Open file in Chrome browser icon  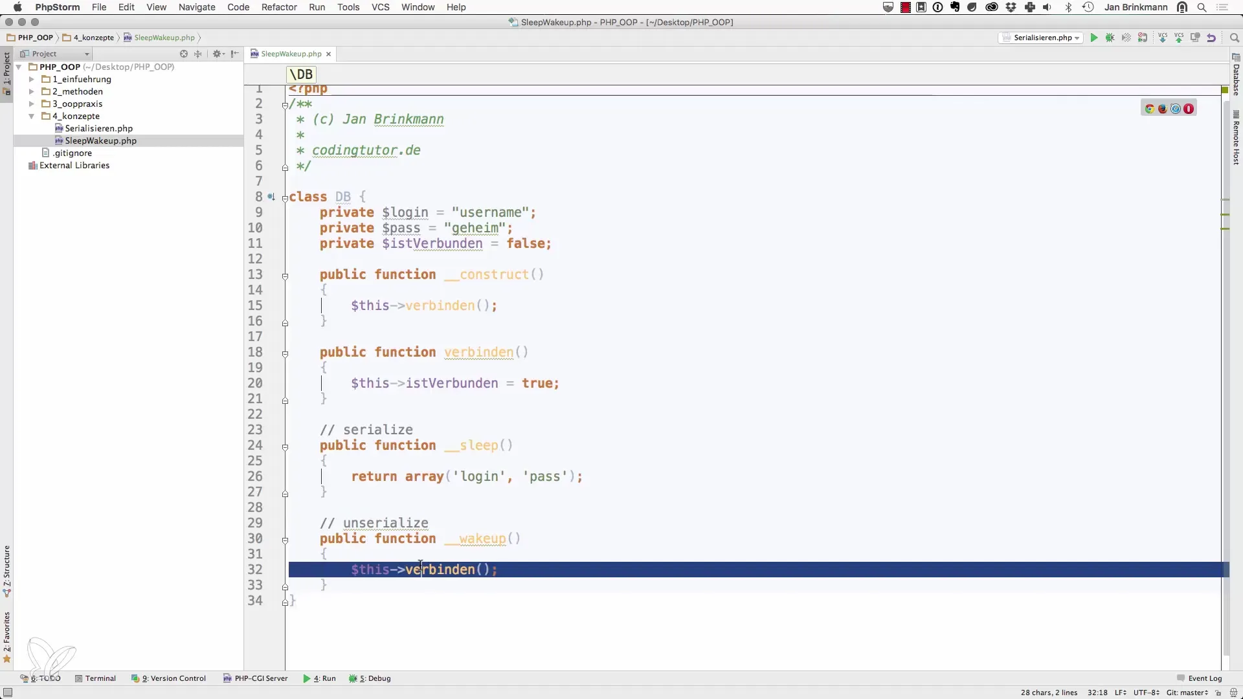click(x=1150, y=109)
